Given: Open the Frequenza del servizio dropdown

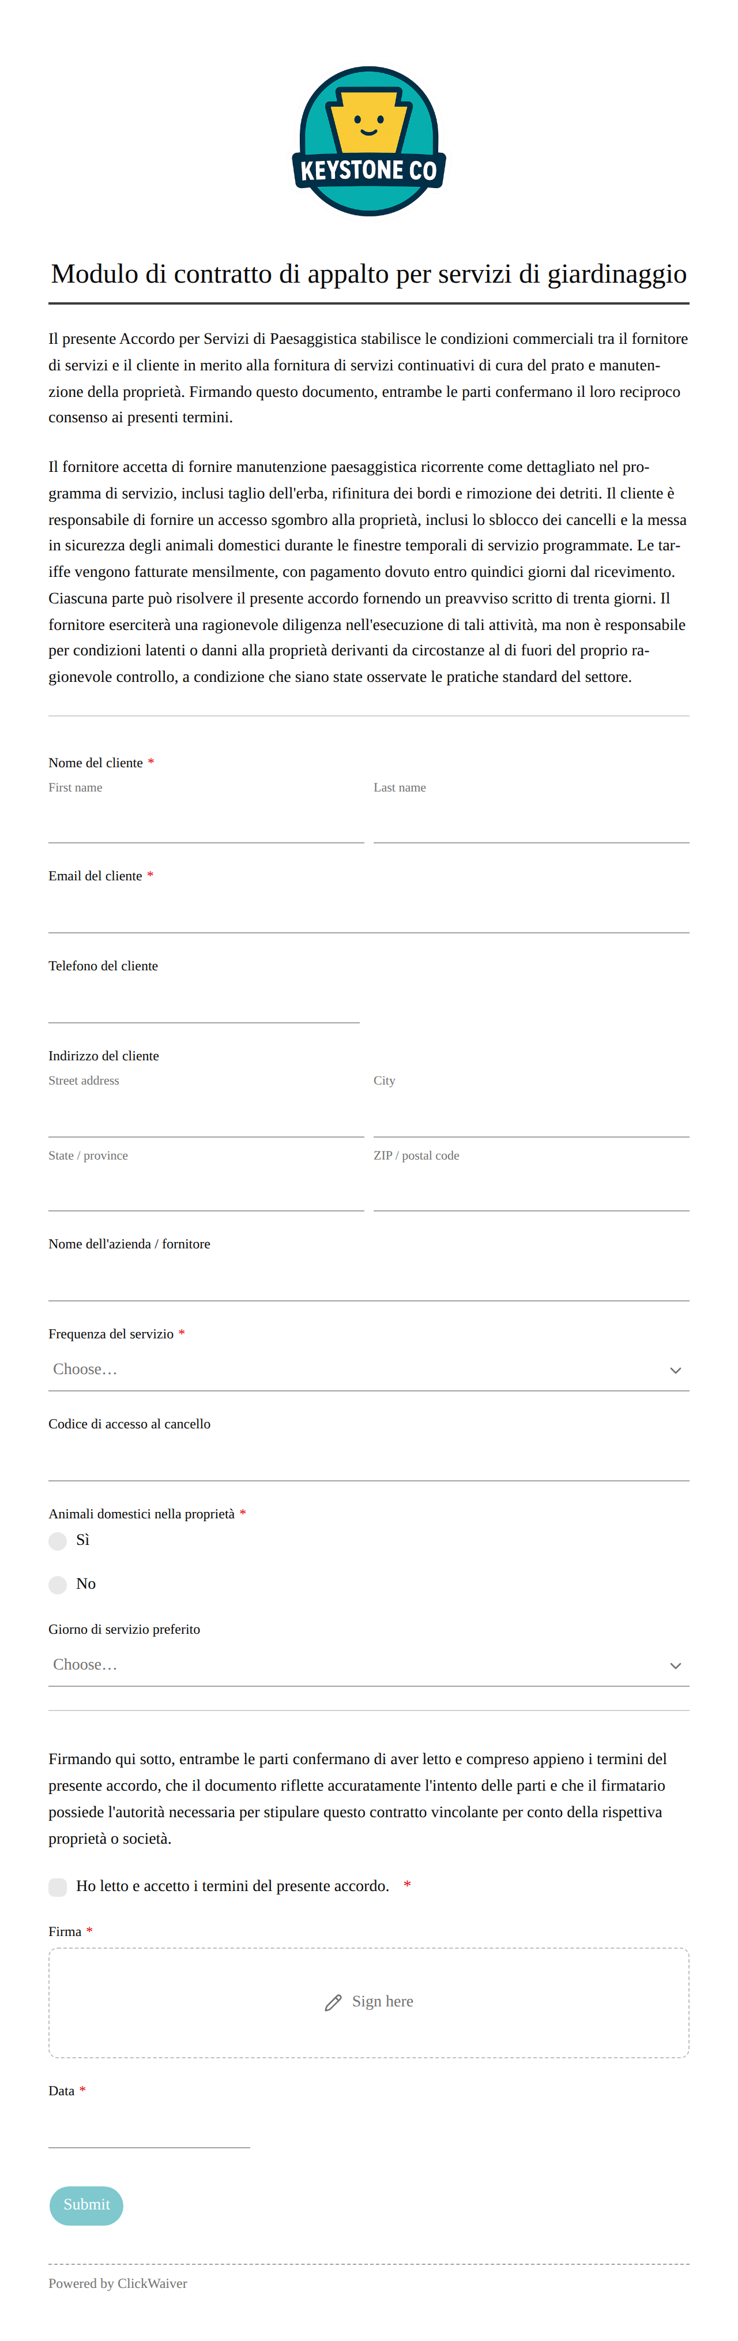Looking at the screenshot, I should [368, 1370].
